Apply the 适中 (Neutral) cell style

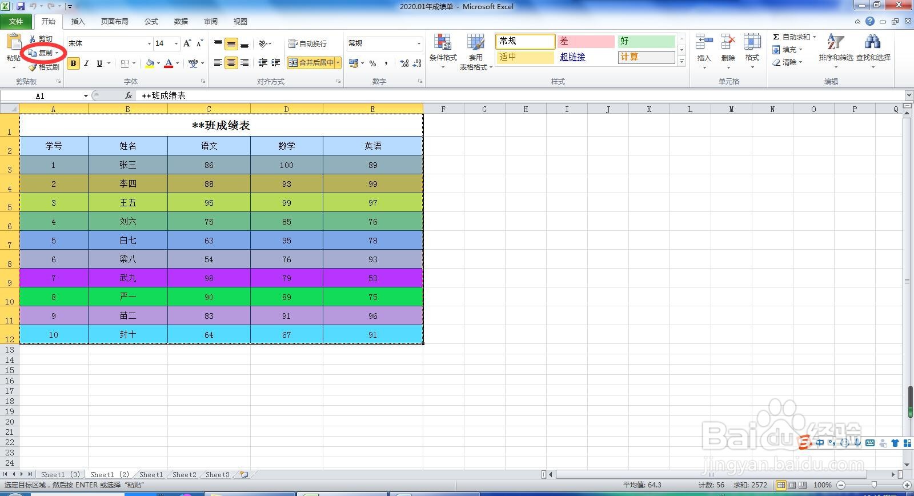tap(525, 57)
